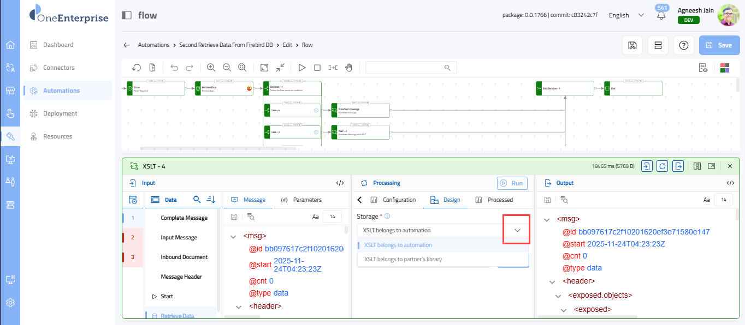Click the fit-to-screen icon in toolbar
The image size is (745, 325).
pyautogui.click(x=264, y=68)
